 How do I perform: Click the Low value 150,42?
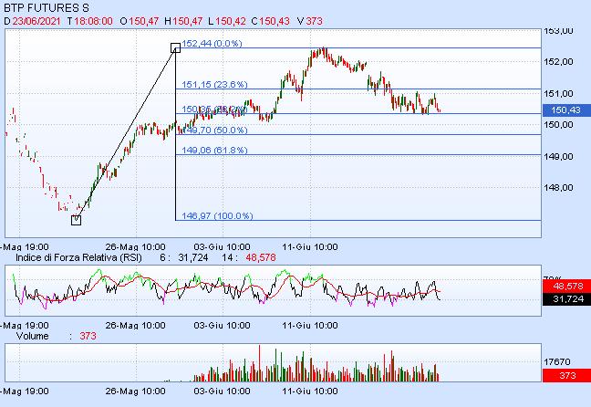pos(231,21)
